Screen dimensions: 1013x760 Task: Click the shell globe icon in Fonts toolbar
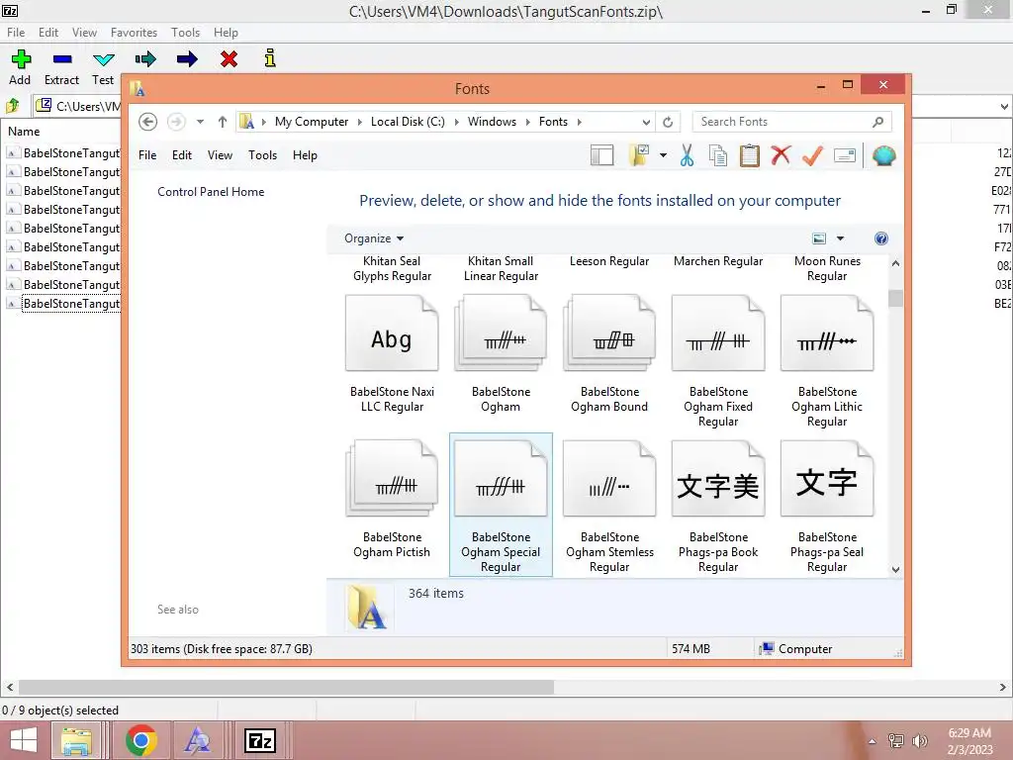(x=883, y=155)
